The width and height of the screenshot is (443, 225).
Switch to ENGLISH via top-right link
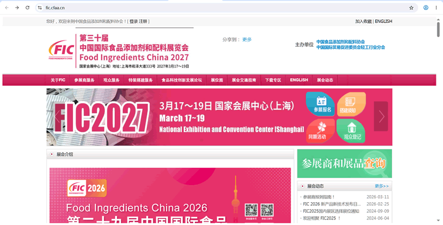coord(383,21)
